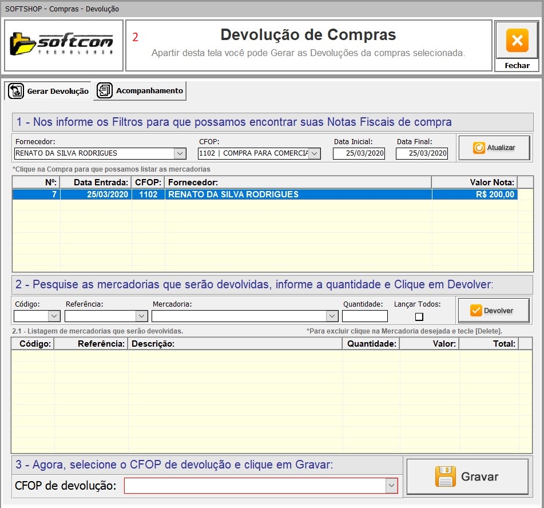The height and width of the screenshot is (508, 544).
Task: Click the orange refresh icon on Atualizar
Action: [x=479, y=148]
